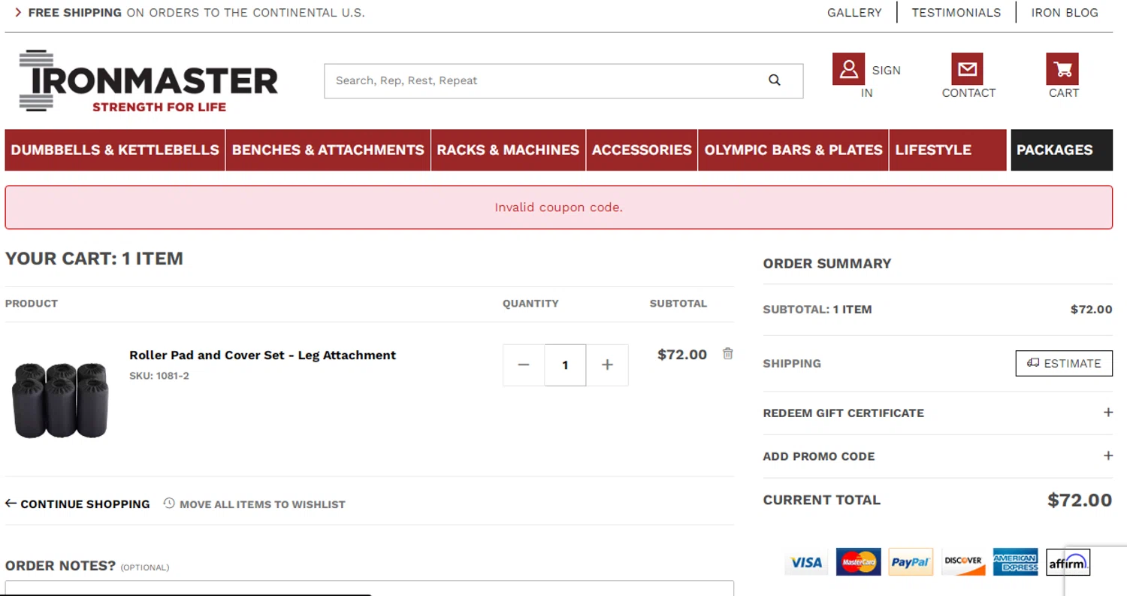Click the Current Total $72.00 amount

click(1080, 500)
